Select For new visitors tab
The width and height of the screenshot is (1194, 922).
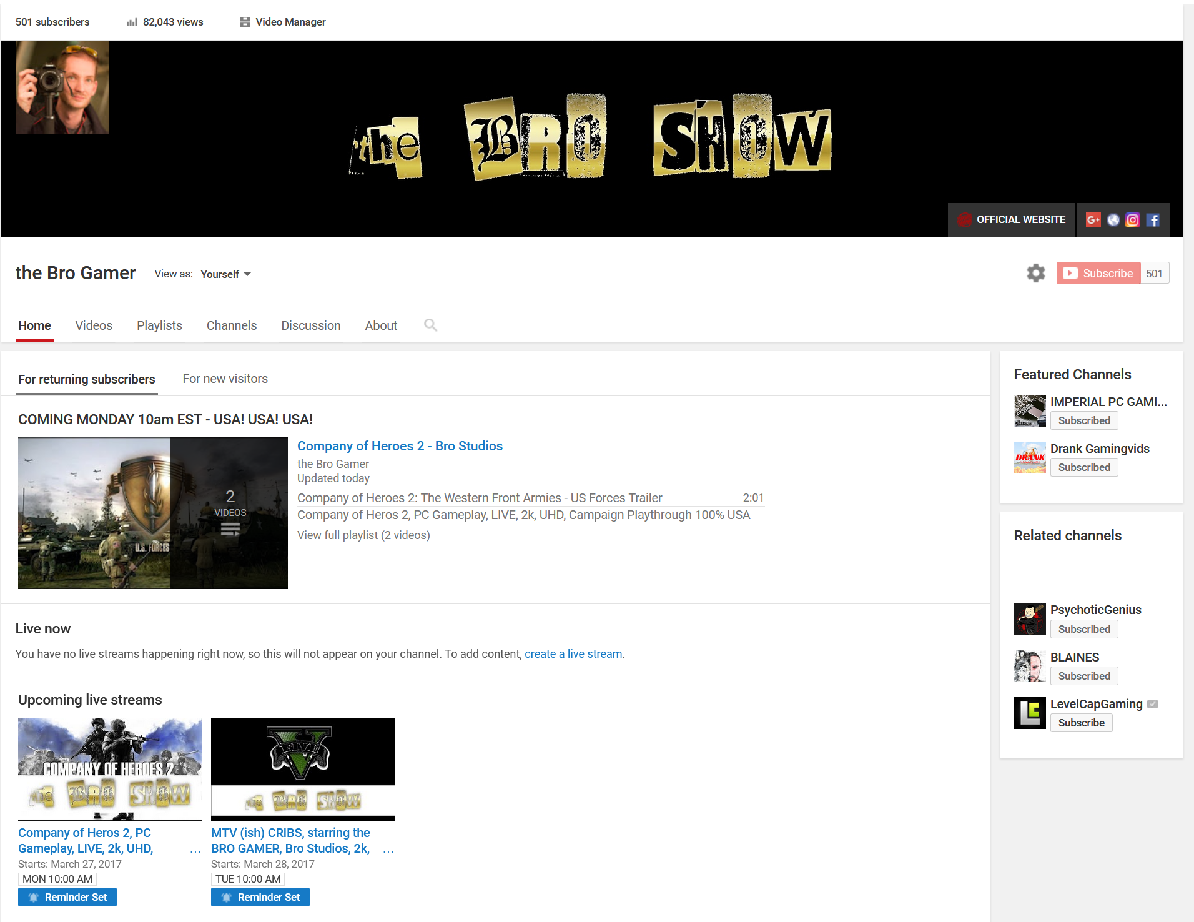(225, 379)
